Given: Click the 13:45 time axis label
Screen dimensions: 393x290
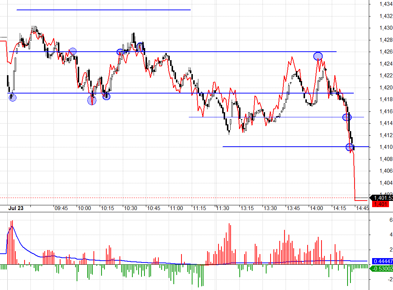Looking at the screenshot, I should [293, 208].
